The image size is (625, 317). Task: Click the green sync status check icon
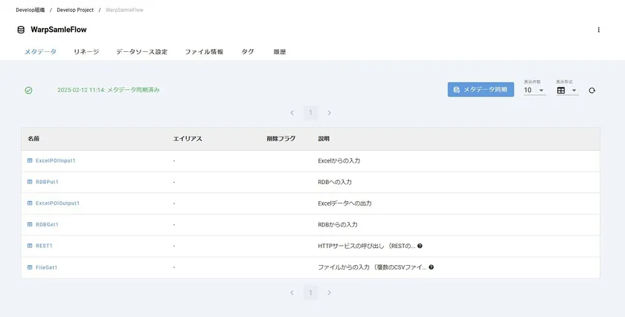(28, 91)
